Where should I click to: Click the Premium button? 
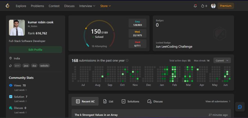[226, 6]
